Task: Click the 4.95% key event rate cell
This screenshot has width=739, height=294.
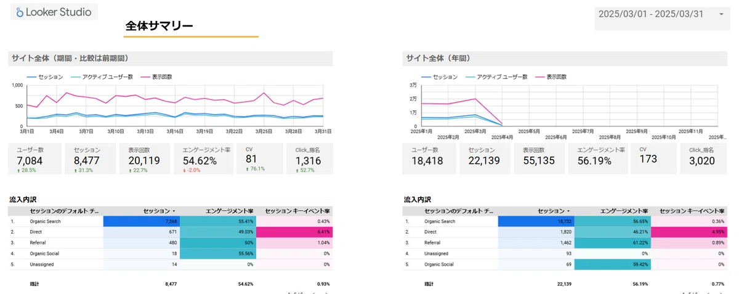Action: click(x=689, y=232)
